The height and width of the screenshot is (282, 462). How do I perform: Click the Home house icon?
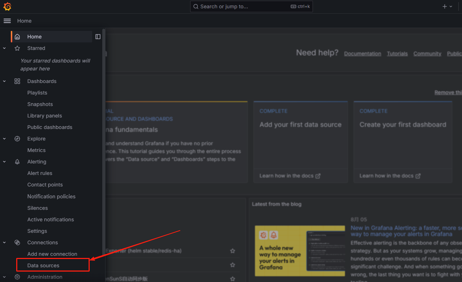17,37
